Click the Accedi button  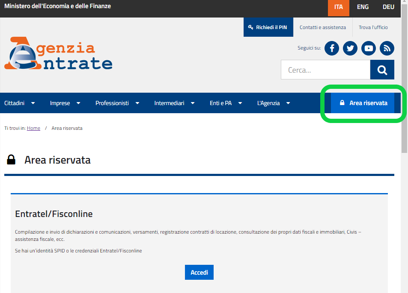(200, 272)
